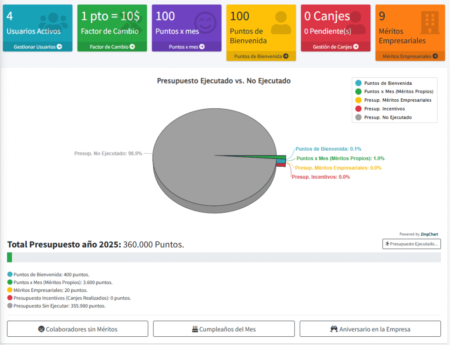Open the Factor de Cambio footer link
This screenshot has width=450, height=345.
[x=112, y=47]
